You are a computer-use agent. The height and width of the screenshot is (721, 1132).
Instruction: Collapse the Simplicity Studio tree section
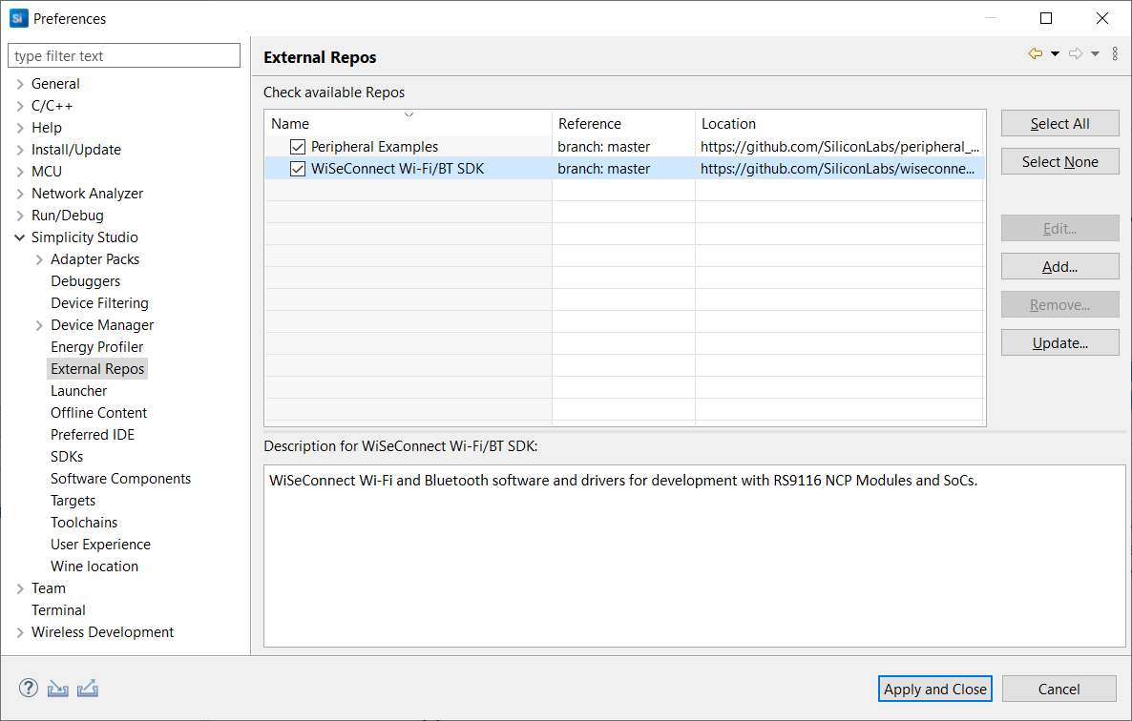(x=19, y=237)
